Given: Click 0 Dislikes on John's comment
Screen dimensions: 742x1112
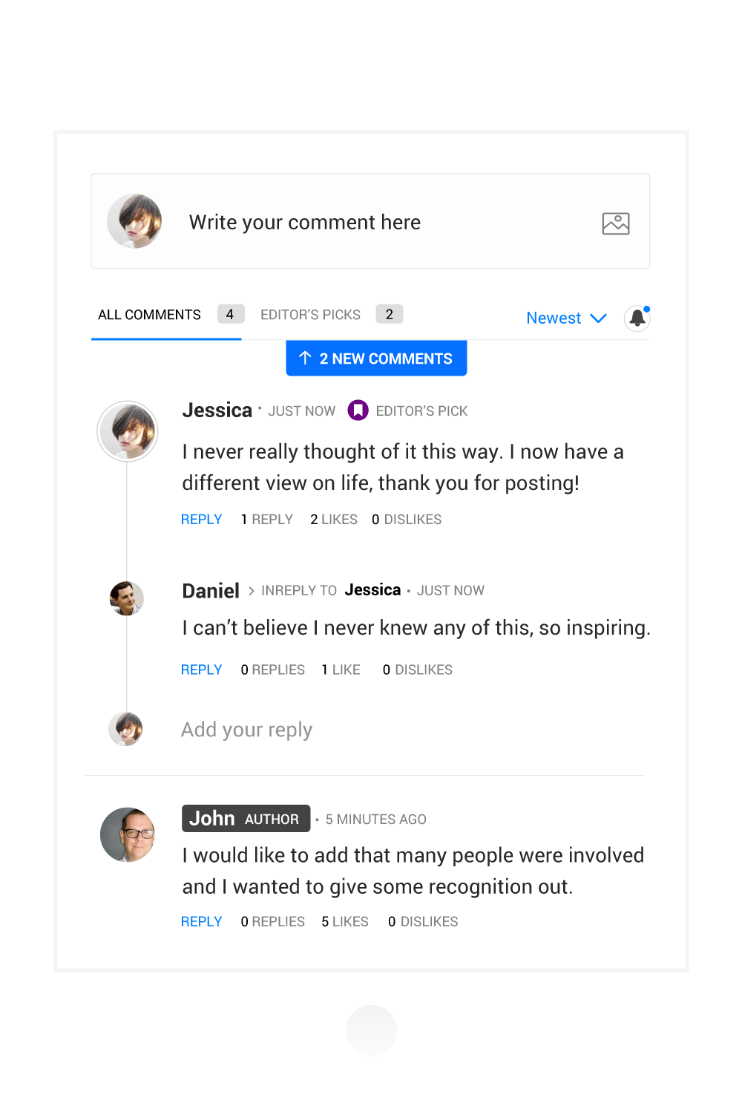Looking at the screenshot, I should coord(423,921).
